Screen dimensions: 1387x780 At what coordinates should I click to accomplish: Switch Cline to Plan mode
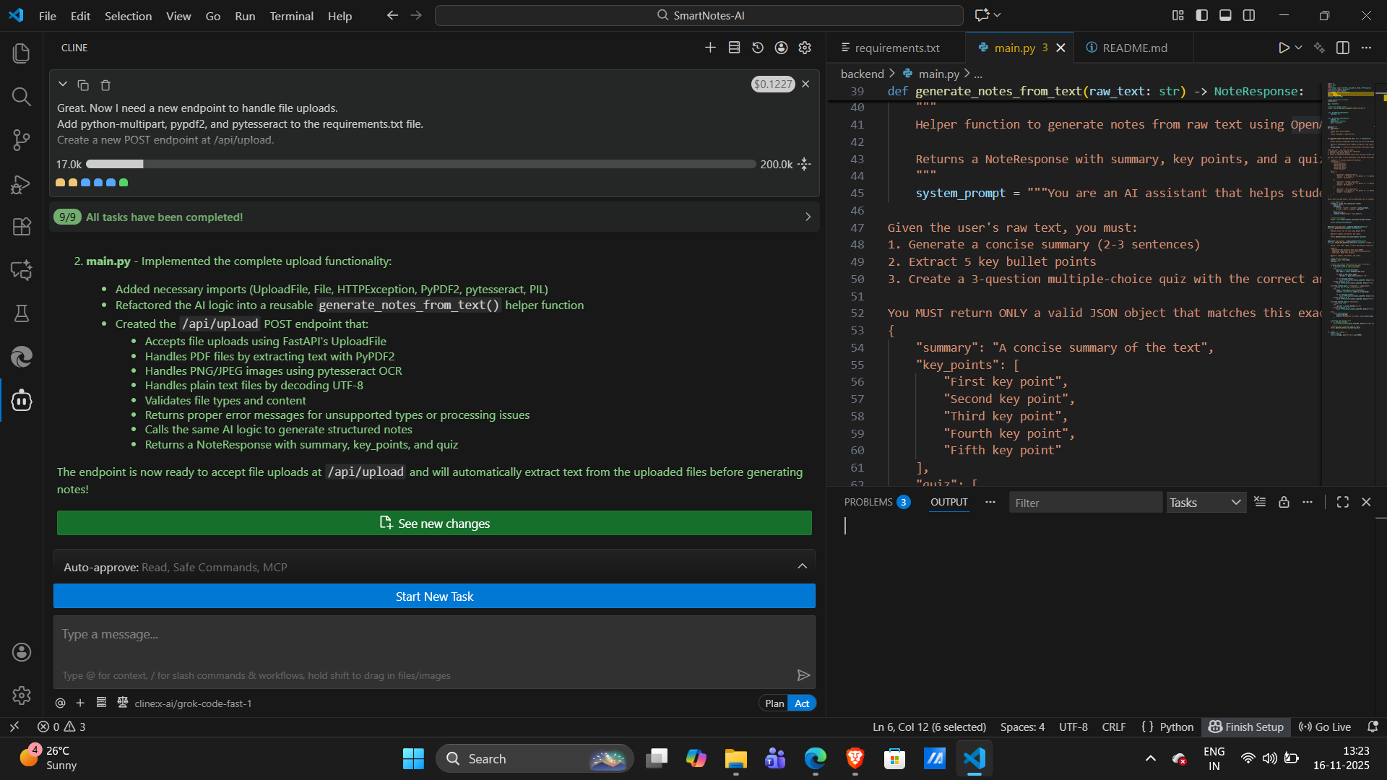click(774, 703)
